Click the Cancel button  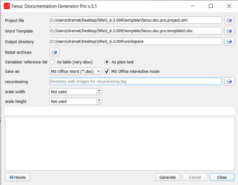pos(195,177)
